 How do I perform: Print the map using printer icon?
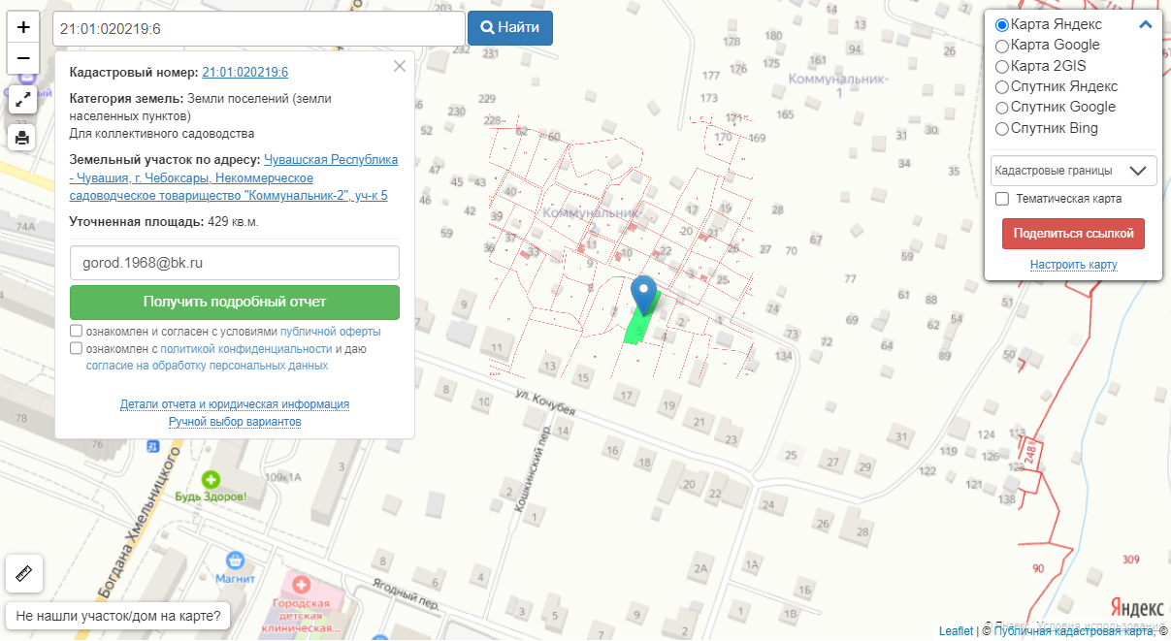pyautogui.click(x=23, y=137)
